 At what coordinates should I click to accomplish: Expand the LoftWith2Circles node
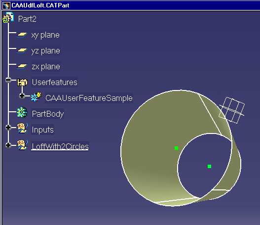coord(8,145)
